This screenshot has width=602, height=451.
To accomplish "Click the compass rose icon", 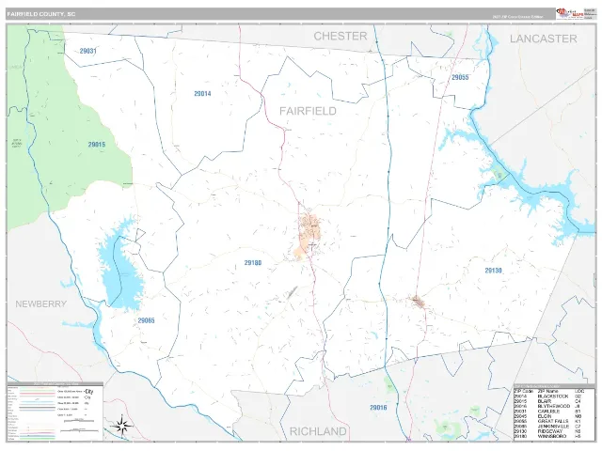I will (x=122, y=426).
